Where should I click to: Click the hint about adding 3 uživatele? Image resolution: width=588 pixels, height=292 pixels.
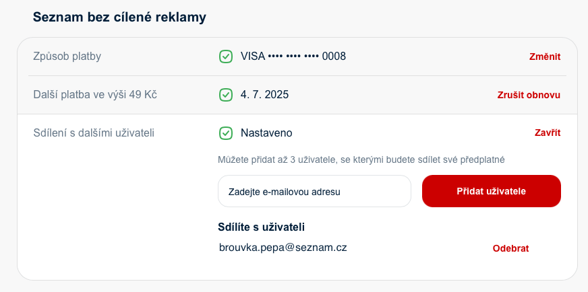coord(361,160)
